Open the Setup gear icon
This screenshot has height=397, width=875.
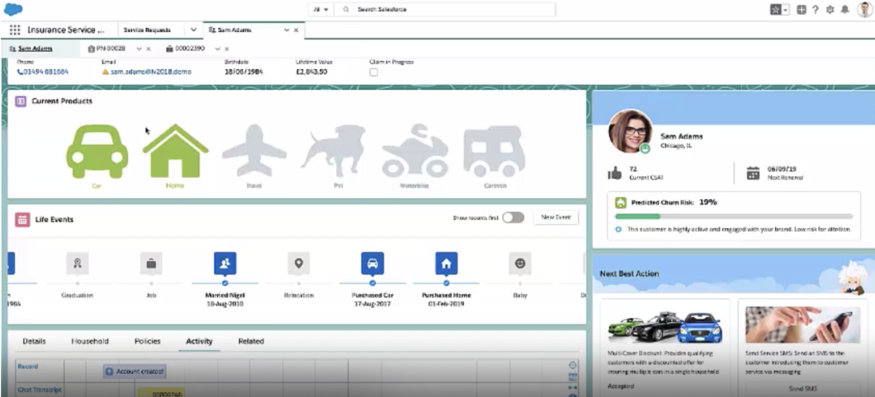(830, 9)
